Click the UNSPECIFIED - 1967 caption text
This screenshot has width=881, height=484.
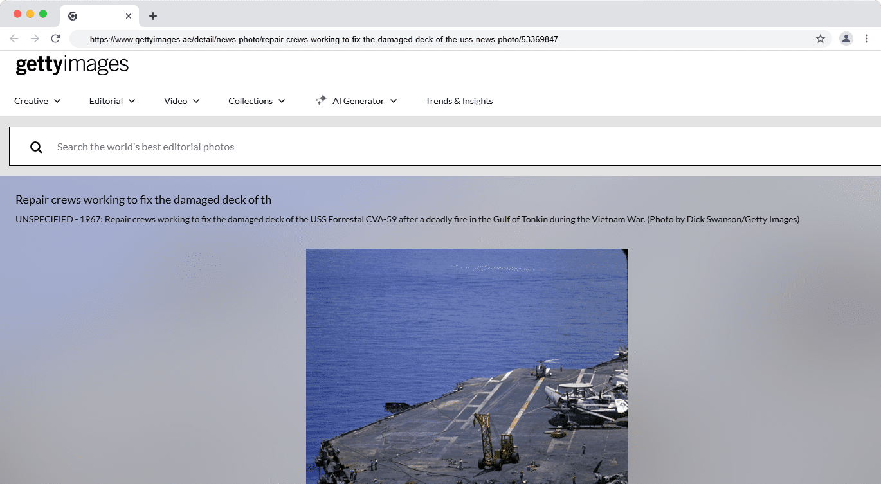tap(407, 219)
